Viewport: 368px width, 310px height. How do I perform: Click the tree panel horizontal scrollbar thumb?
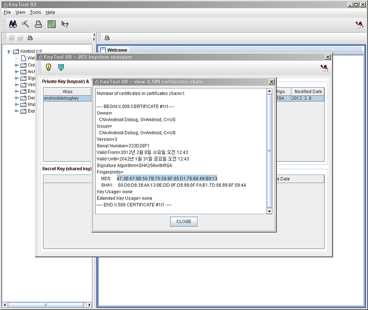pyautogui.click(x=46, y=305)
